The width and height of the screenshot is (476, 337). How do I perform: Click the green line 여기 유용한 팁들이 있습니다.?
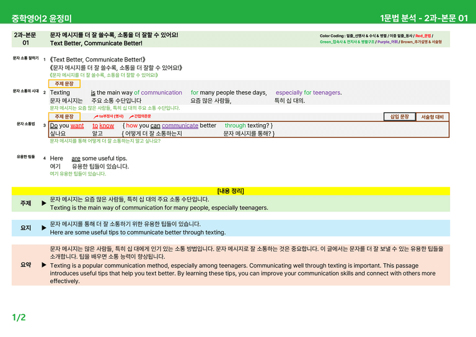78,174
